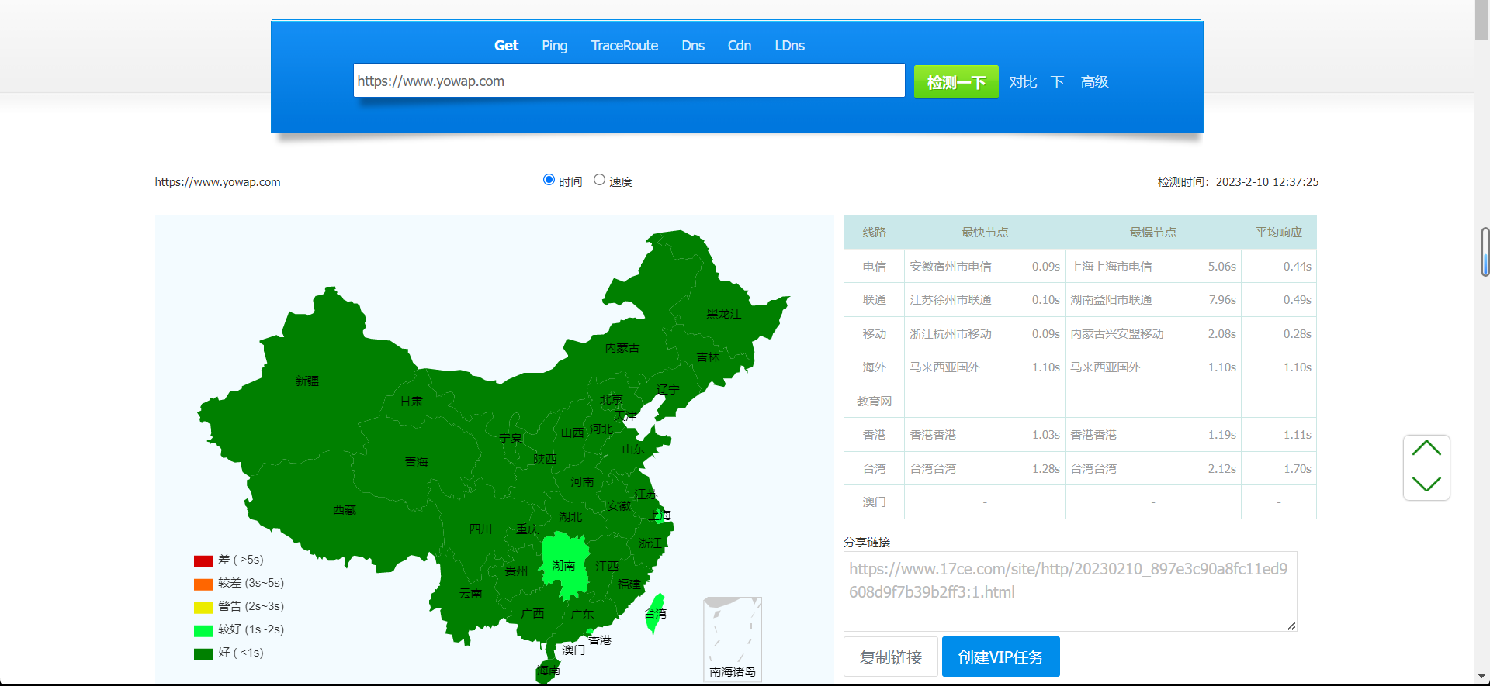The height and width of the screenshot is (686, 1490).
Task: Click the down arrow scroll-to-bottom icon
Action: [x=1426, y=484]
